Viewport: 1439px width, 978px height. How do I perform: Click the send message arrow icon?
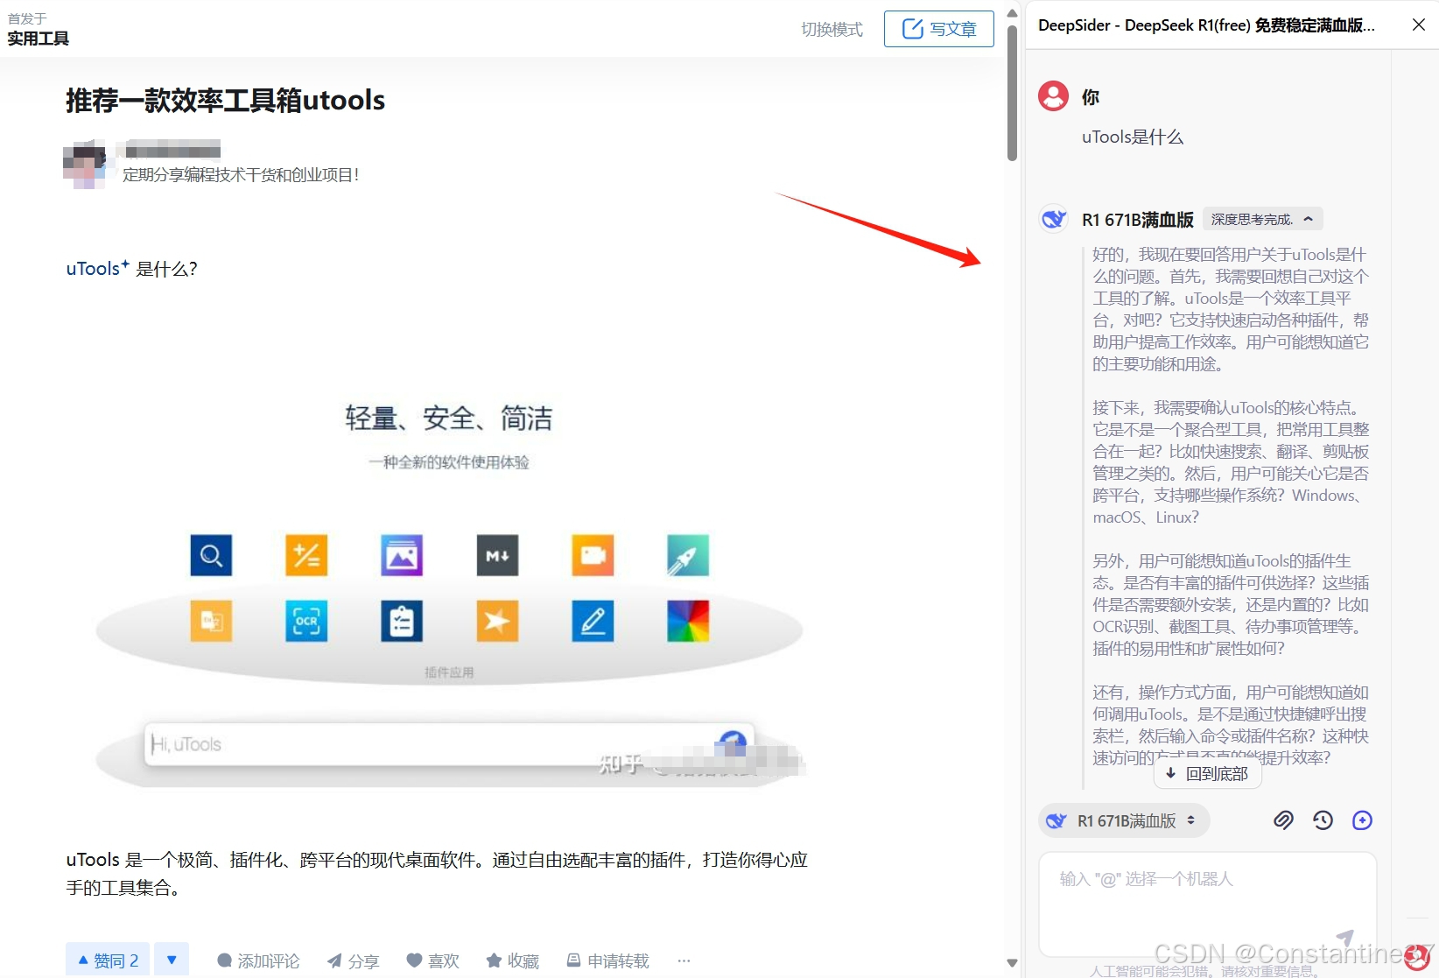(1345, 938)
